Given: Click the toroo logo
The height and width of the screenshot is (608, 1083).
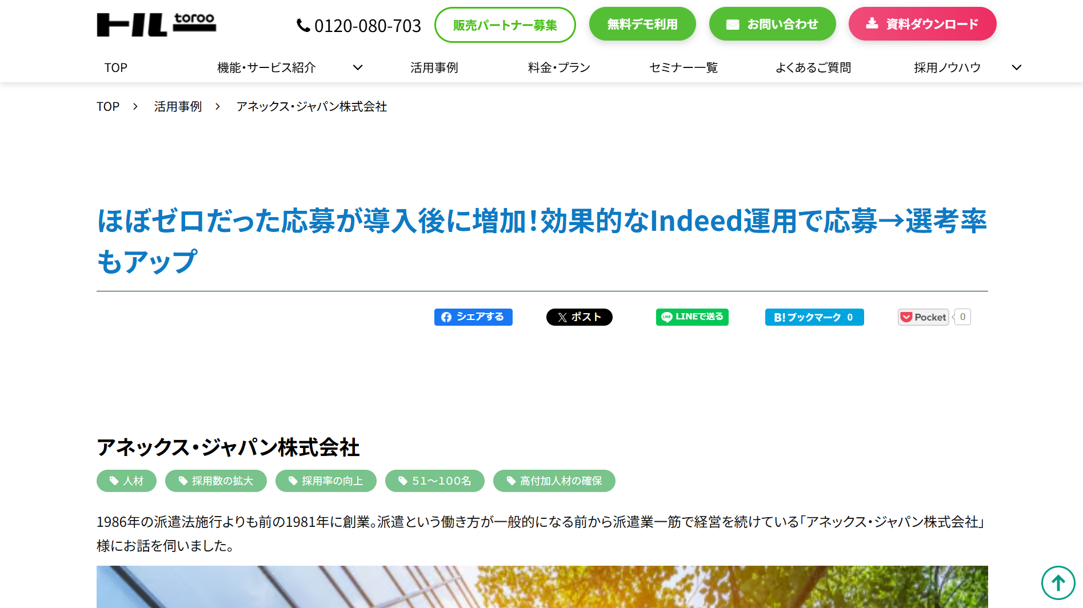Looking at the screenshot, I should 156,25.
